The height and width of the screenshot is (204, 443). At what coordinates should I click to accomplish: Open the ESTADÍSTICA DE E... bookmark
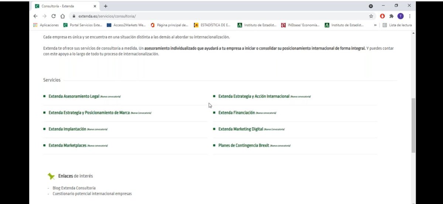click(213, 25)
